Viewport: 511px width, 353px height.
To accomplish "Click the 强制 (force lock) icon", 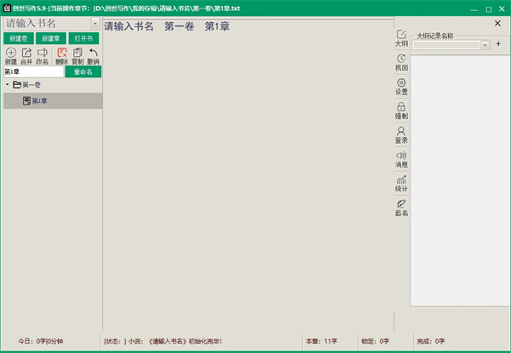I will pos(401,111).
